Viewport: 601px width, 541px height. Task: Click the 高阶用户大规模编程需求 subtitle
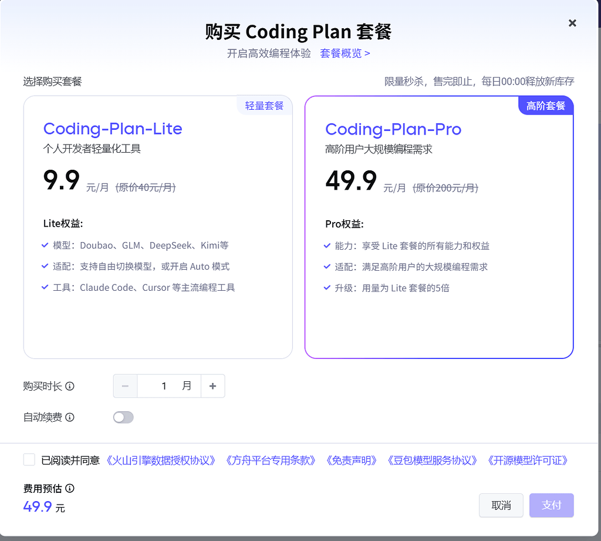coord(379,149)
